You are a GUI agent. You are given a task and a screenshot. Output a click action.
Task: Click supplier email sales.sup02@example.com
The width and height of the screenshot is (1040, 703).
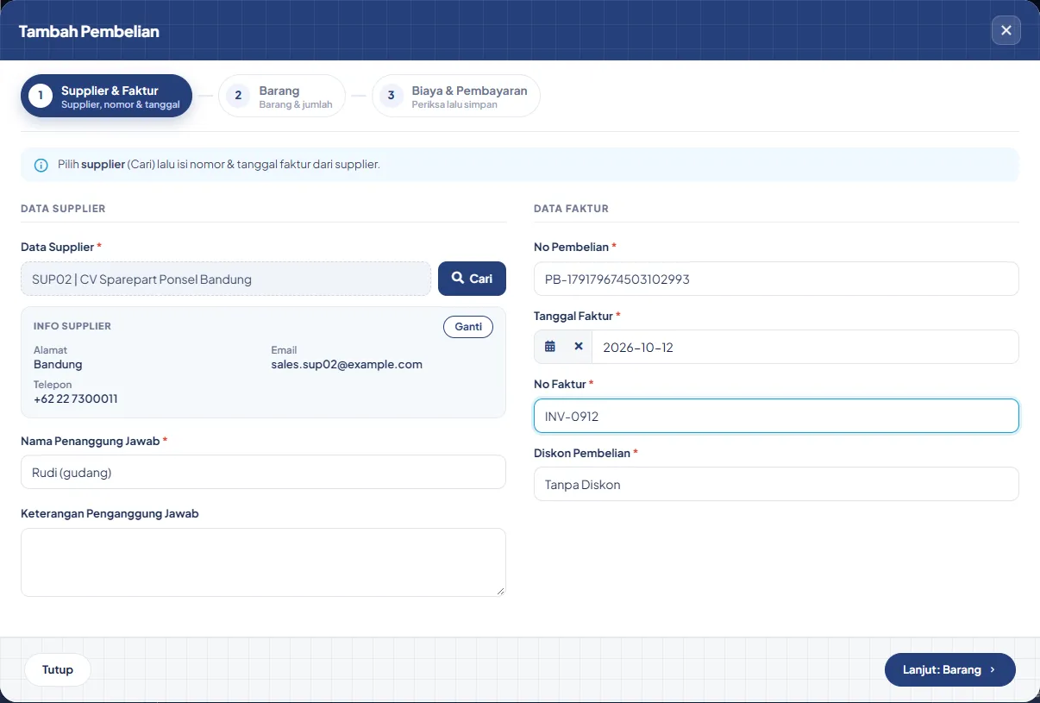[x=347, y=364]
